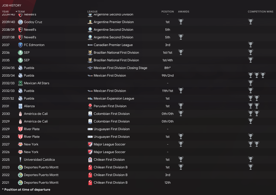This screenshot has width=276, height=195.
Task: Select the 2034/35 Puebla job history row
Action: click(x=135, y=68)
